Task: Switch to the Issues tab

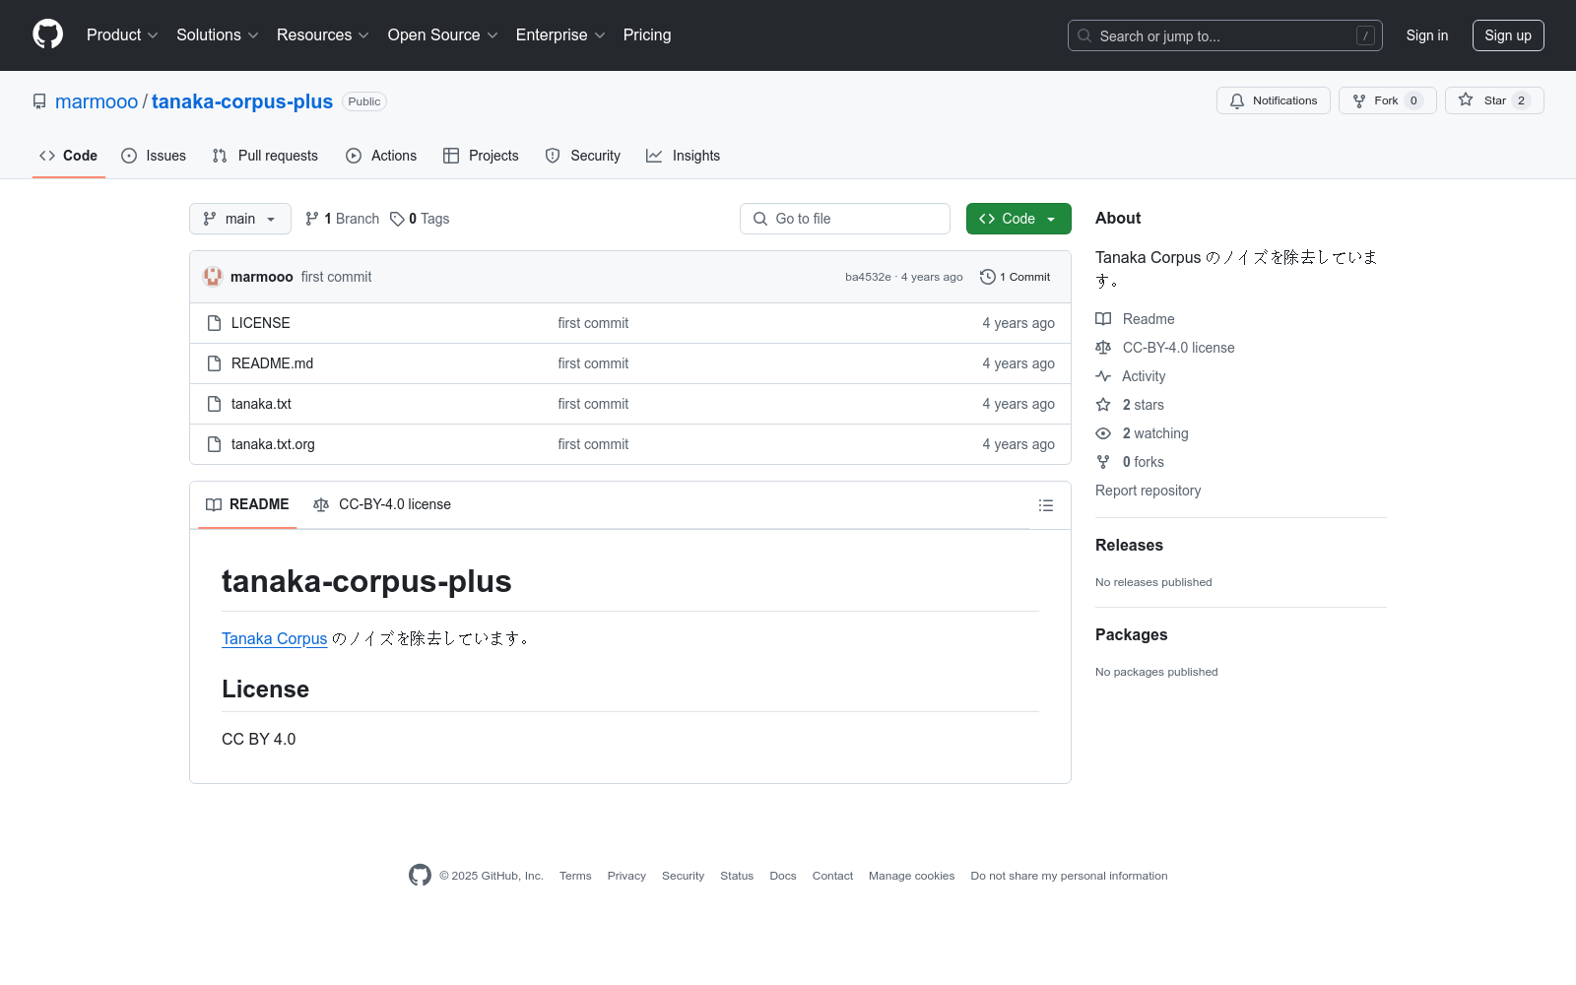Action: (154, 156)
